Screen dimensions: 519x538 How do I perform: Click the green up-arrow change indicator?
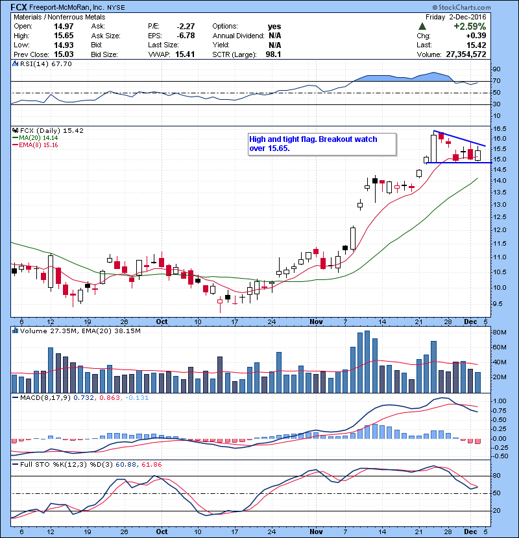[422, 27]
